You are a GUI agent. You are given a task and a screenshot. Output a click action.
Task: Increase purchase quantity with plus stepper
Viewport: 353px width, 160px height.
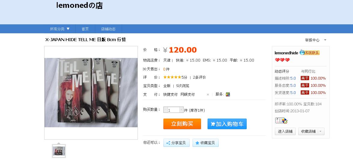[181, 110]
